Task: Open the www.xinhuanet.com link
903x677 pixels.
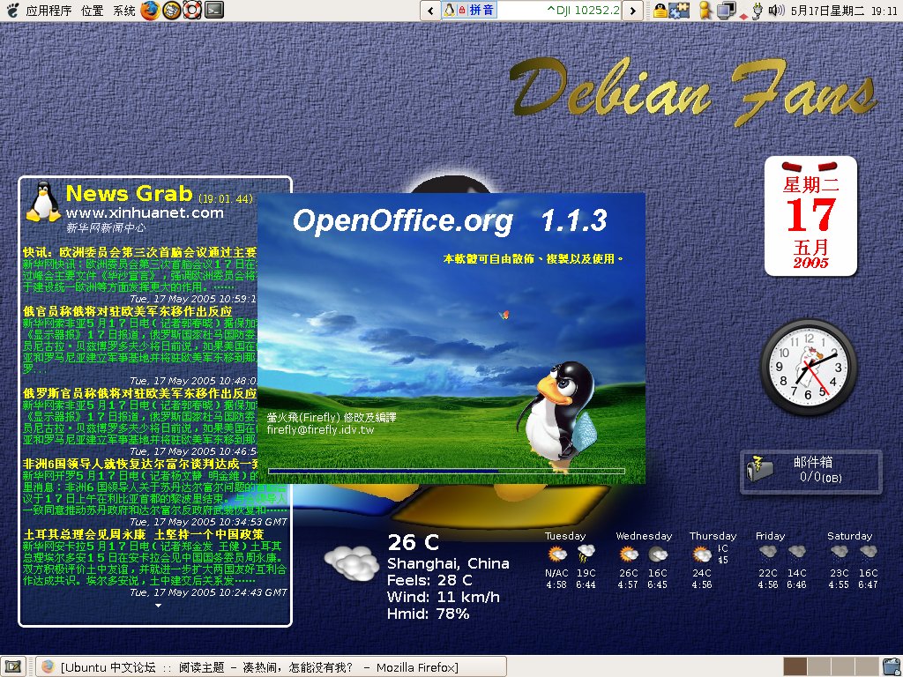Action: (x=145, y=213)
